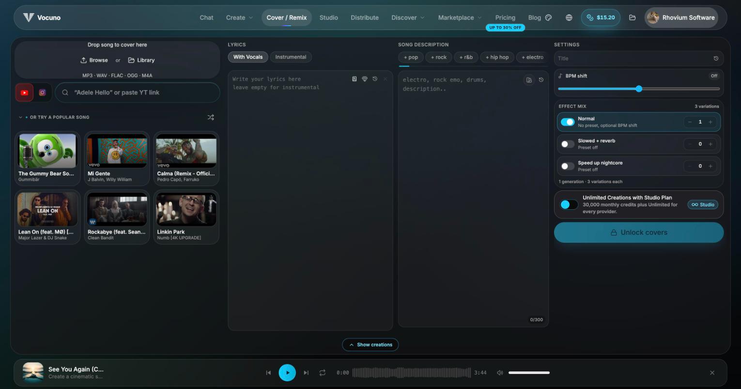Seek within the player waveform
This screenshot has width=741, height=389.
pyautogui.click(x=412, y=373)
